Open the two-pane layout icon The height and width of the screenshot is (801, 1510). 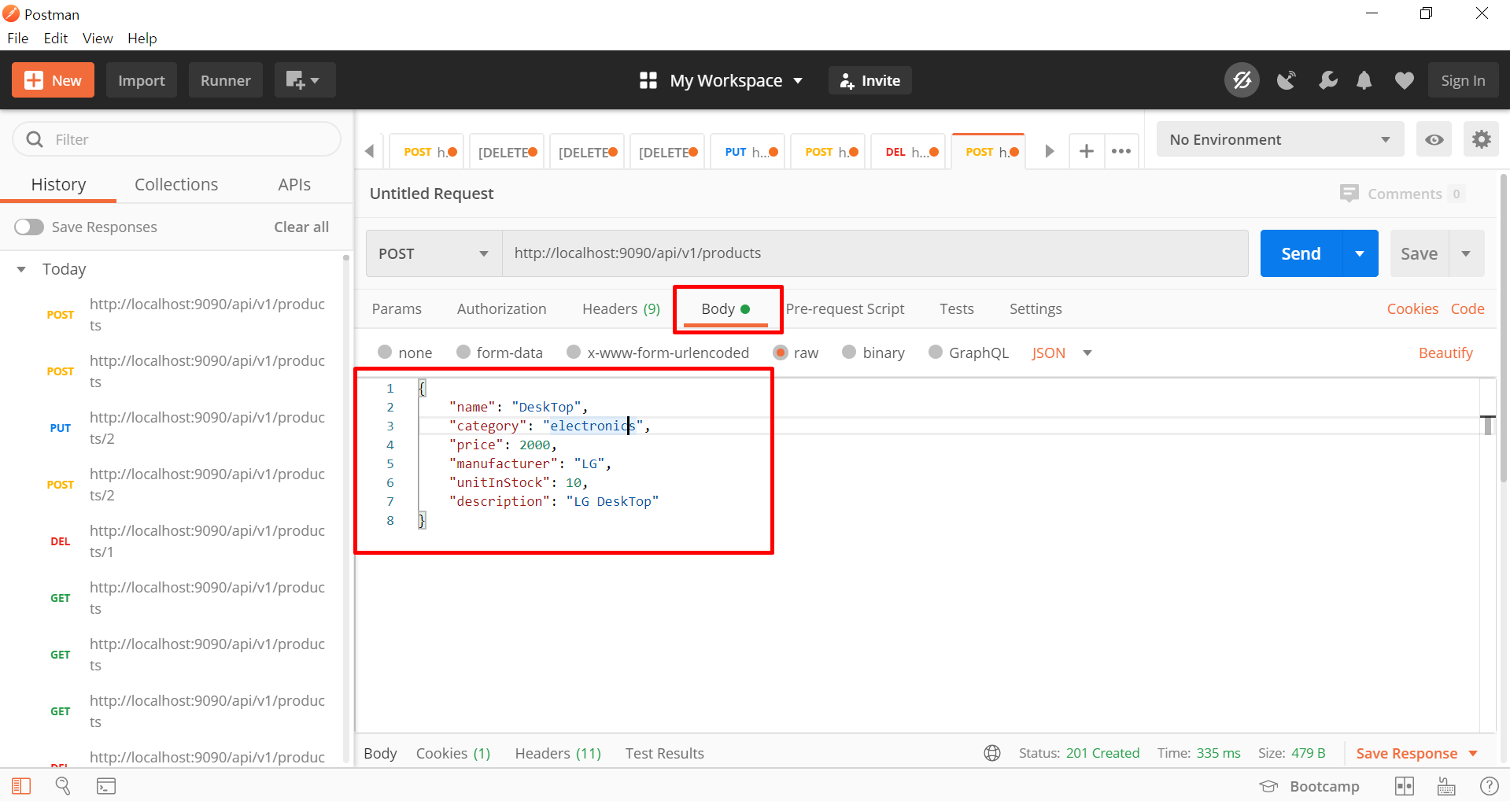(x=1404, y=785)
